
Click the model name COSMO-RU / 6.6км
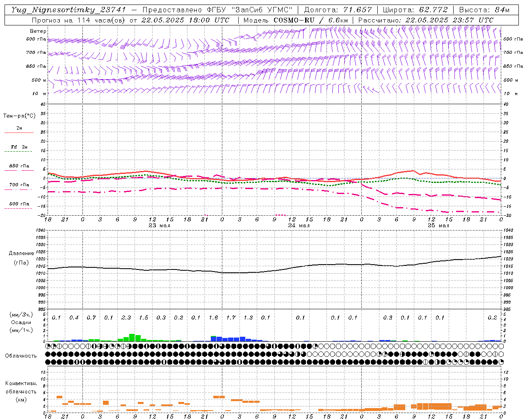[311, 20]
